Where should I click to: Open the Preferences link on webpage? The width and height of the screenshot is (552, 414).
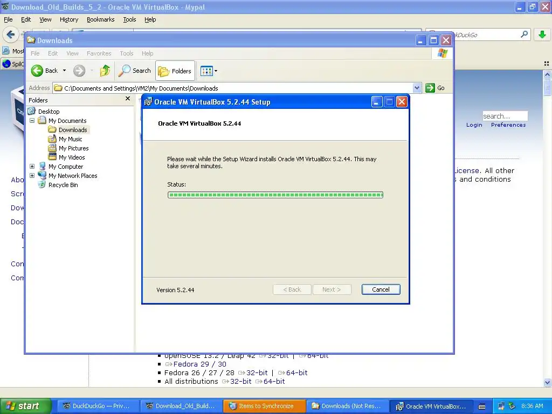tap(508, 125)
